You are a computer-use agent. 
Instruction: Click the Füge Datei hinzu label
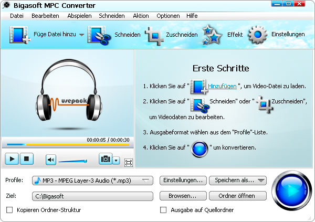coord(55,34)
